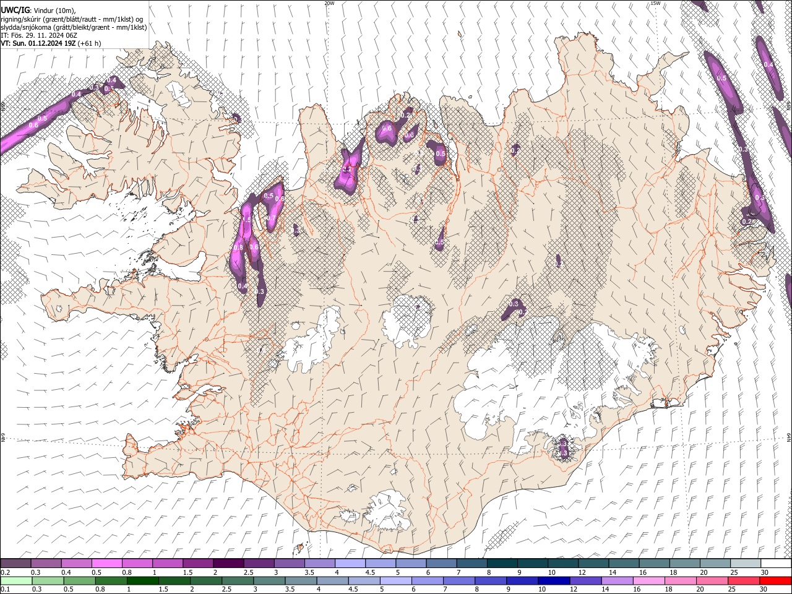Select the grey-teal swatch labeled 3 in the green legend

coord(270,580)
